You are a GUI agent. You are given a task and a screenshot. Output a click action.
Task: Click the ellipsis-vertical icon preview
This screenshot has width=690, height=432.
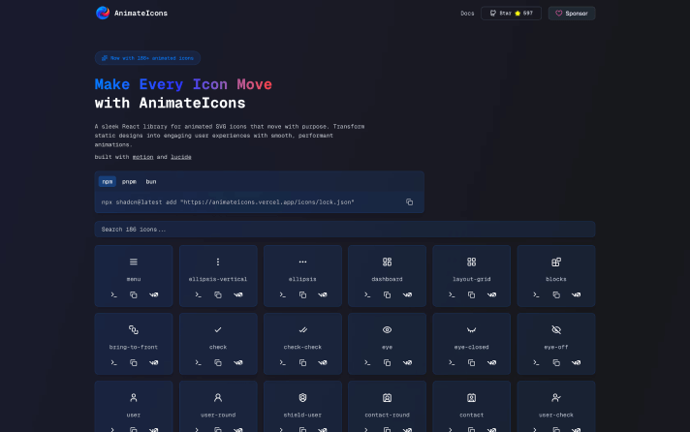click(218, 262)
